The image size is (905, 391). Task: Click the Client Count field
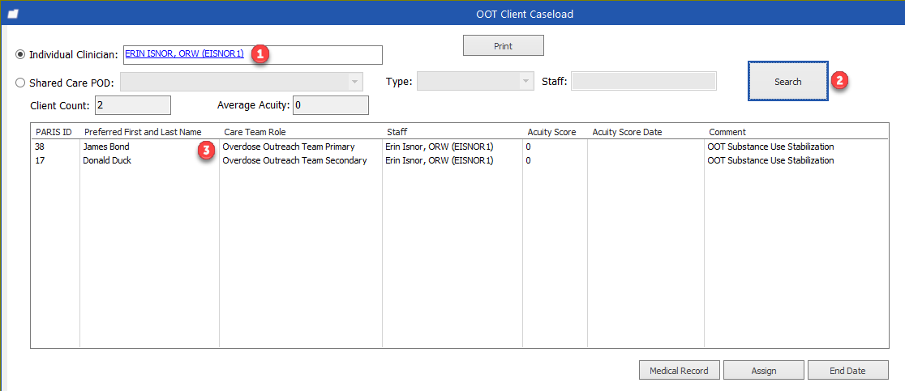132,105
